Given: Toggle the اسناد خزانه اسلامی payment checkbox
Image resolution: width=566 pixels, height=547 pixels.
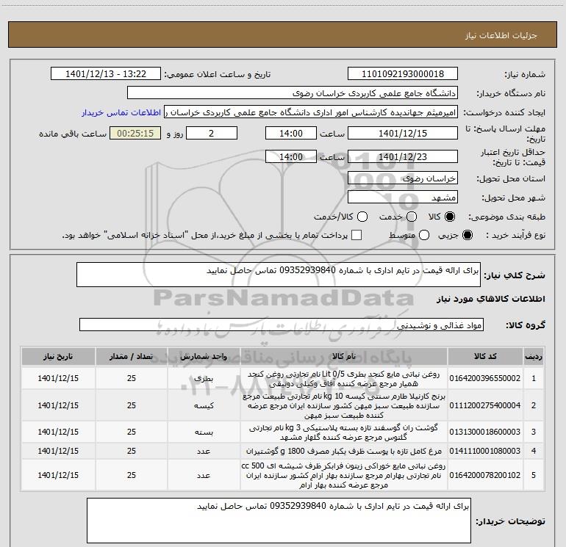Looking at the screenshot, I should (357, 235).
